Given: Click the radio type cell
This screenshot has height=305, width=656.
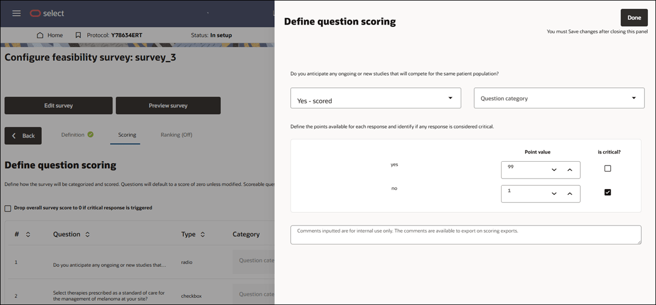Looking at the screenshot, I should (x=187, y=262).
